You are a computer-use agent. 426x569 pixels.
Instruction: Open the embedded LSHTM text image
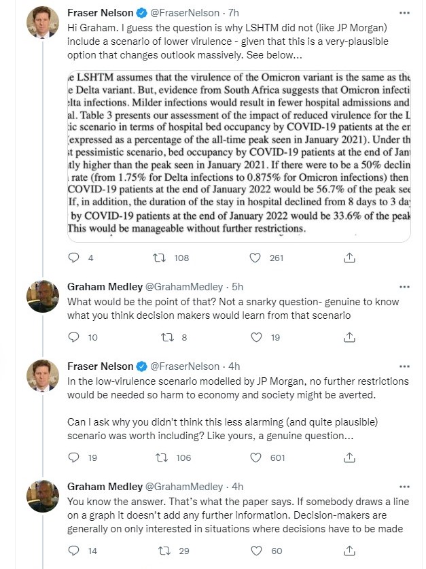(x=238, y=154)
